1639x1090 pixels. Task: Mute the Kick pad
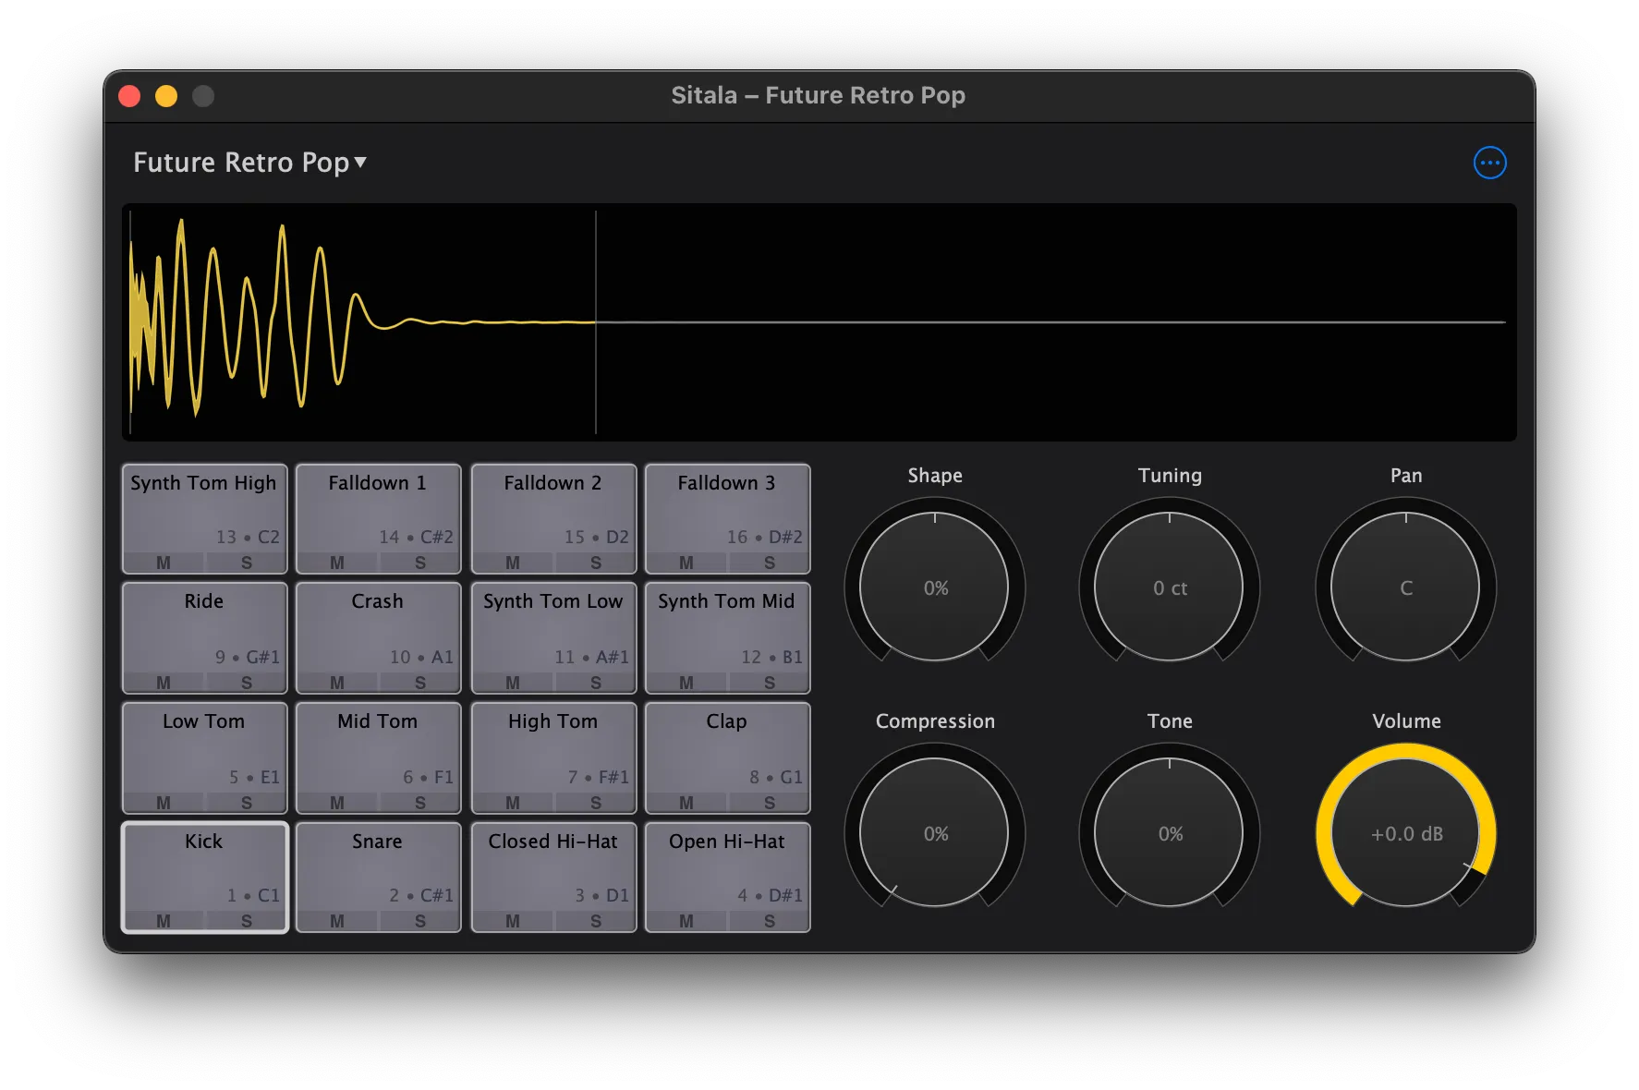click(x=164, y=921)
